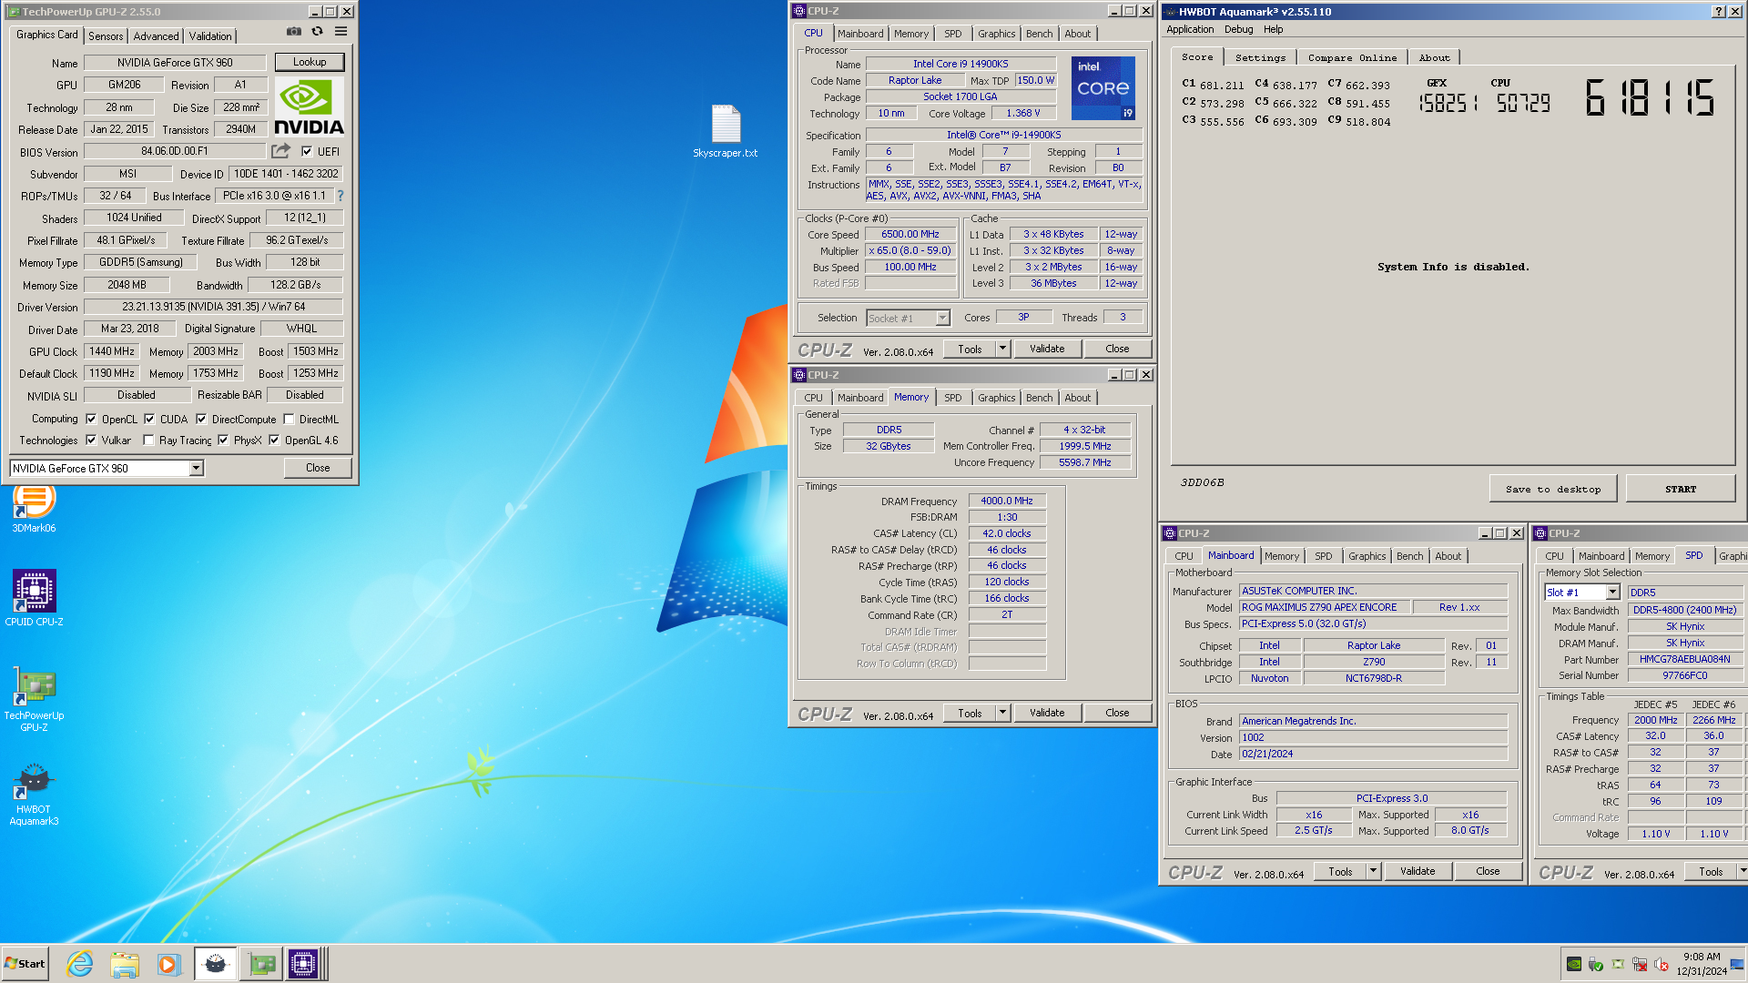This screenshot has height=983, width=1748.
Task: Click the volume muted tray icon
Action: point(1662,964)
